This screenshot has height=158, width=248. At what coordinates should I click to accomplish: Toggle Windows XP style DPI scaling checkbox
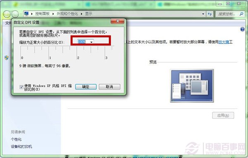21,87
